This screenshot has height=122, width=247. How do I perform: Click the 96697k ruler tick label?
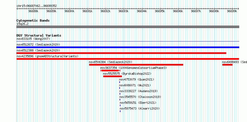pyautogui.click(x=196, y=11)
